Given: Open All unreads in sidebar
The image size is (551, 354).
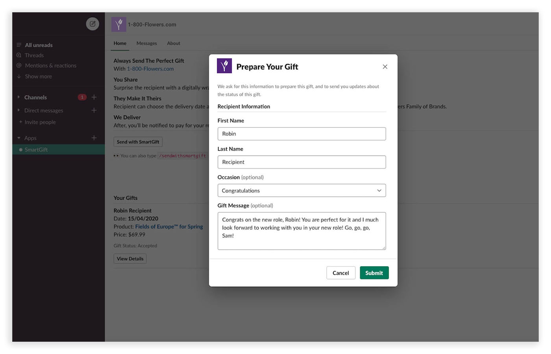Looking at the screenshot, I should (39, 45).
